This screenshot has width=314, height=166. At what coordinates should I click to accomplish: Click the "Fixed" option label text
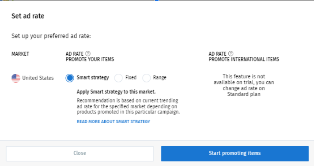pyautogui.click(x=131, y=78)
